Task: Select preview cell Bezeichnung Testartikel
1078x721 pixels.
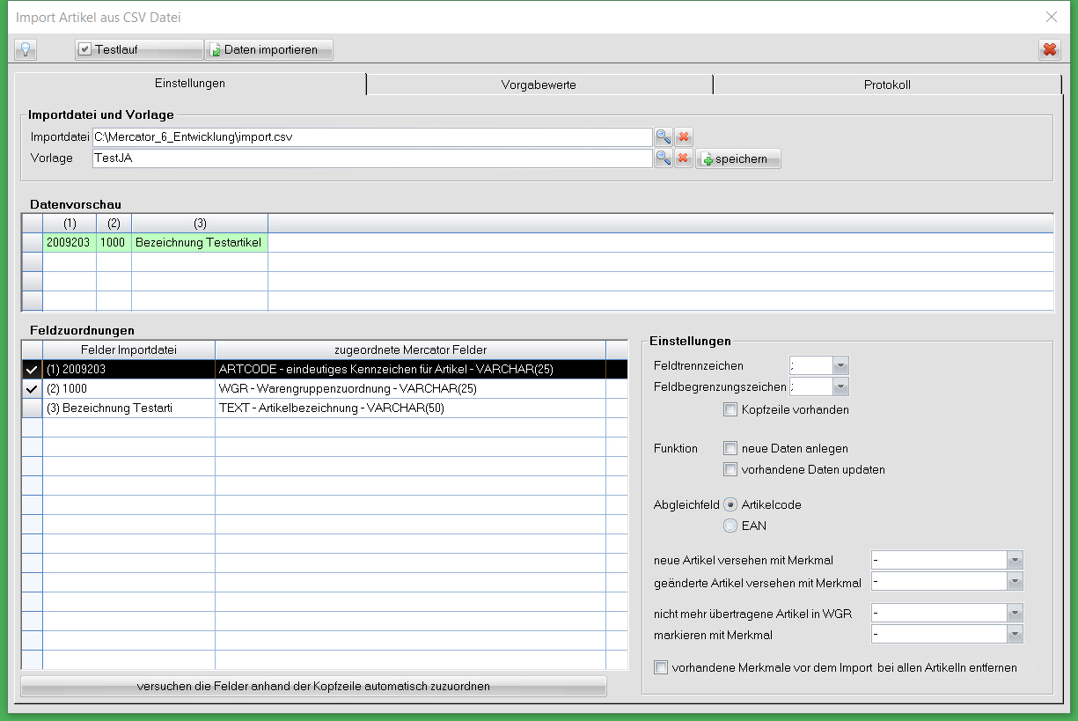Action: [x=200, y=242]
